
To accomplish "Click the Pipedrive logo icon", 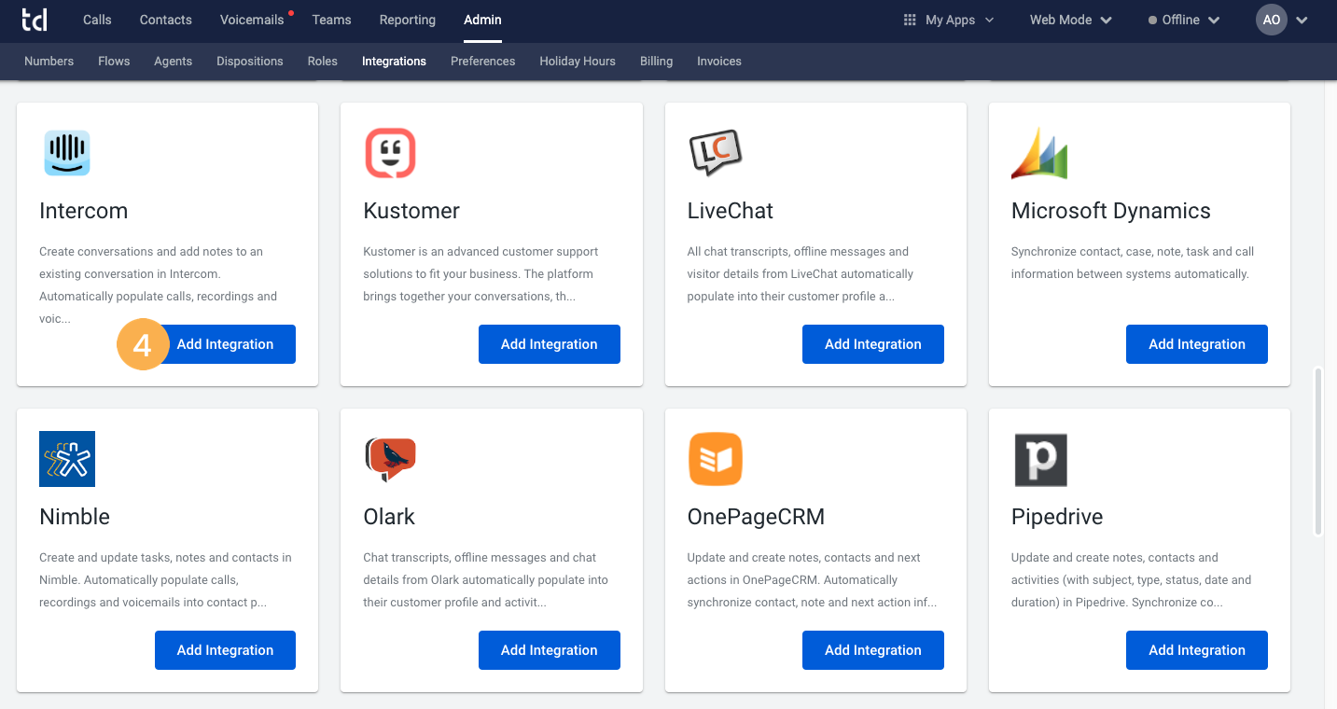I will click(1040, 459).
